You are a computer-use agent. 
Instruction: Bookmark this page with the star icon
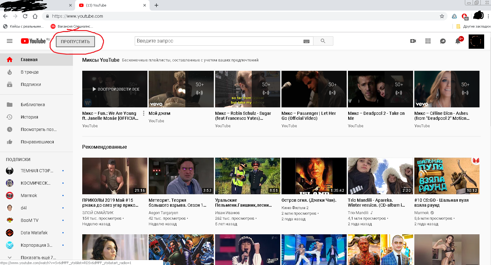(x=442, y=16)
